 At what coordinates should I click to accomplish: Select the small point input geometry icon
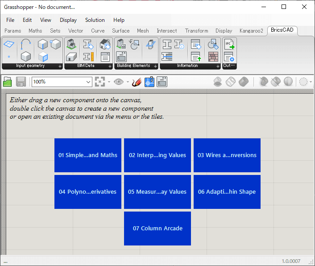[x=9, y=57]
